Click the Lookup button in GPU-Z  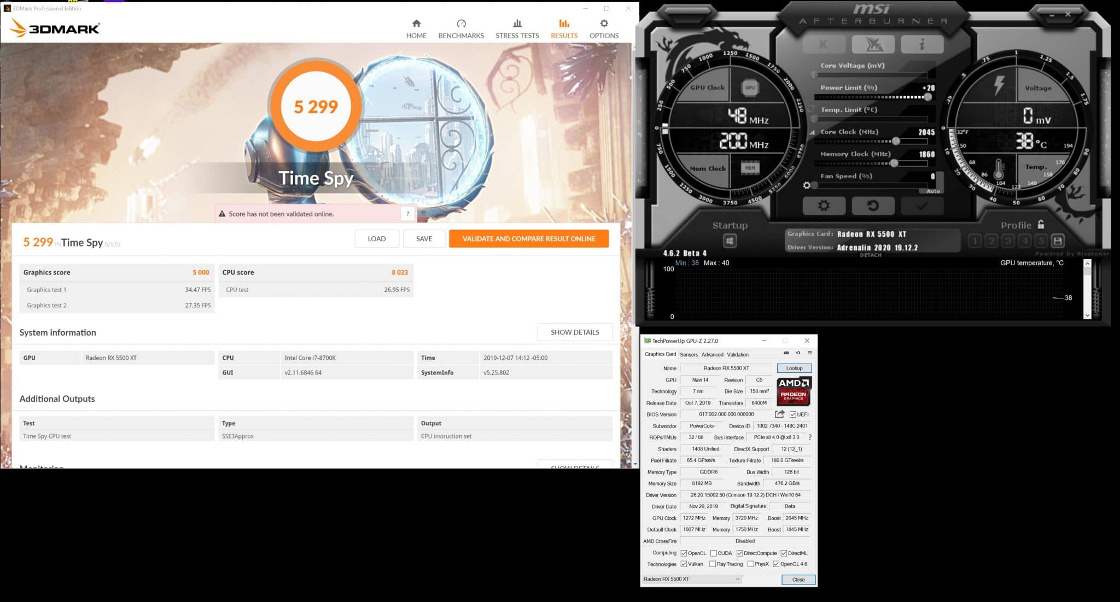coord(794,368)
